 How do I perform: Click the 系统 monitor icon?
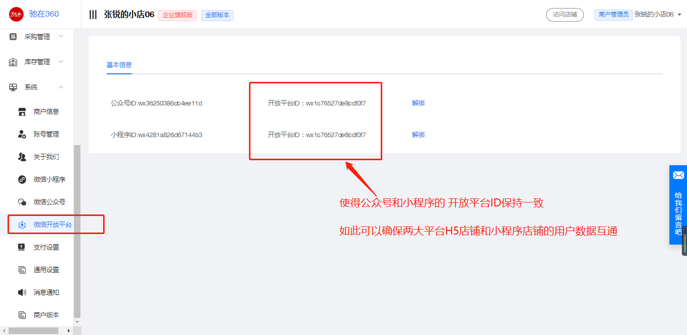(x=13, y=87)
